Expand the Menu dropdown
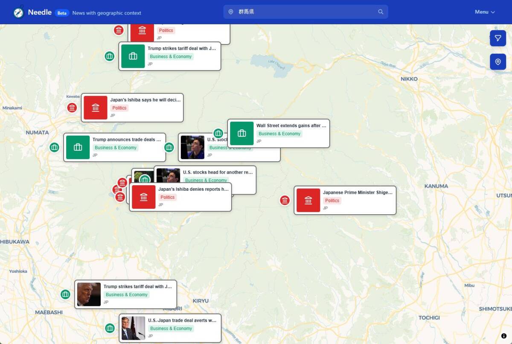 [x=485, y=12]
